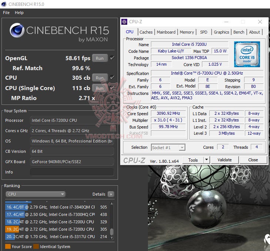The height and width of the screenshot is (251, 270).
Task: Click ranking scrollbar up arrow
Action: coord(112,204)
